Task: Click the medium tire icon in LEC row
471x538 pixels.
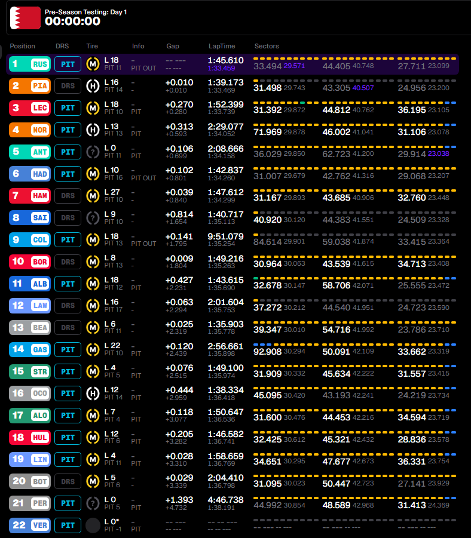Action: point(93,107)
